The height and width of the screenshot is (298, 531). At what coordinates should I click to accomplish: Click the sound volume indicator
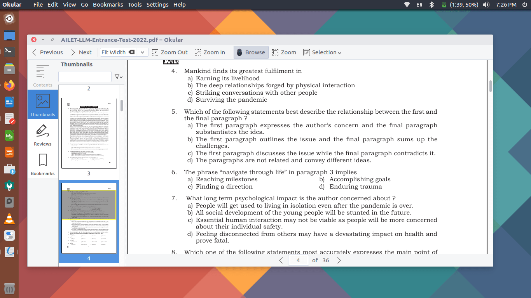(x=486, y=5)
